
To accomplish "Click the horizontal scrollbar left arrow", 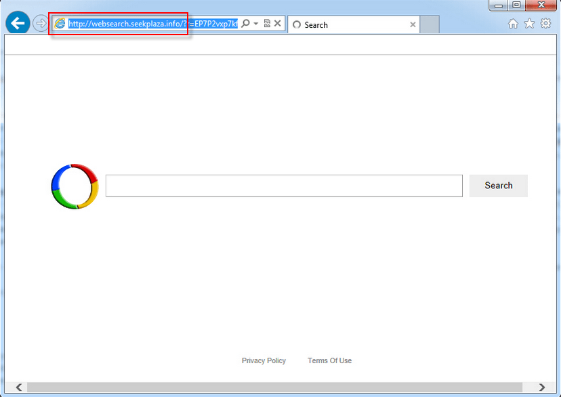I will 18,387.
